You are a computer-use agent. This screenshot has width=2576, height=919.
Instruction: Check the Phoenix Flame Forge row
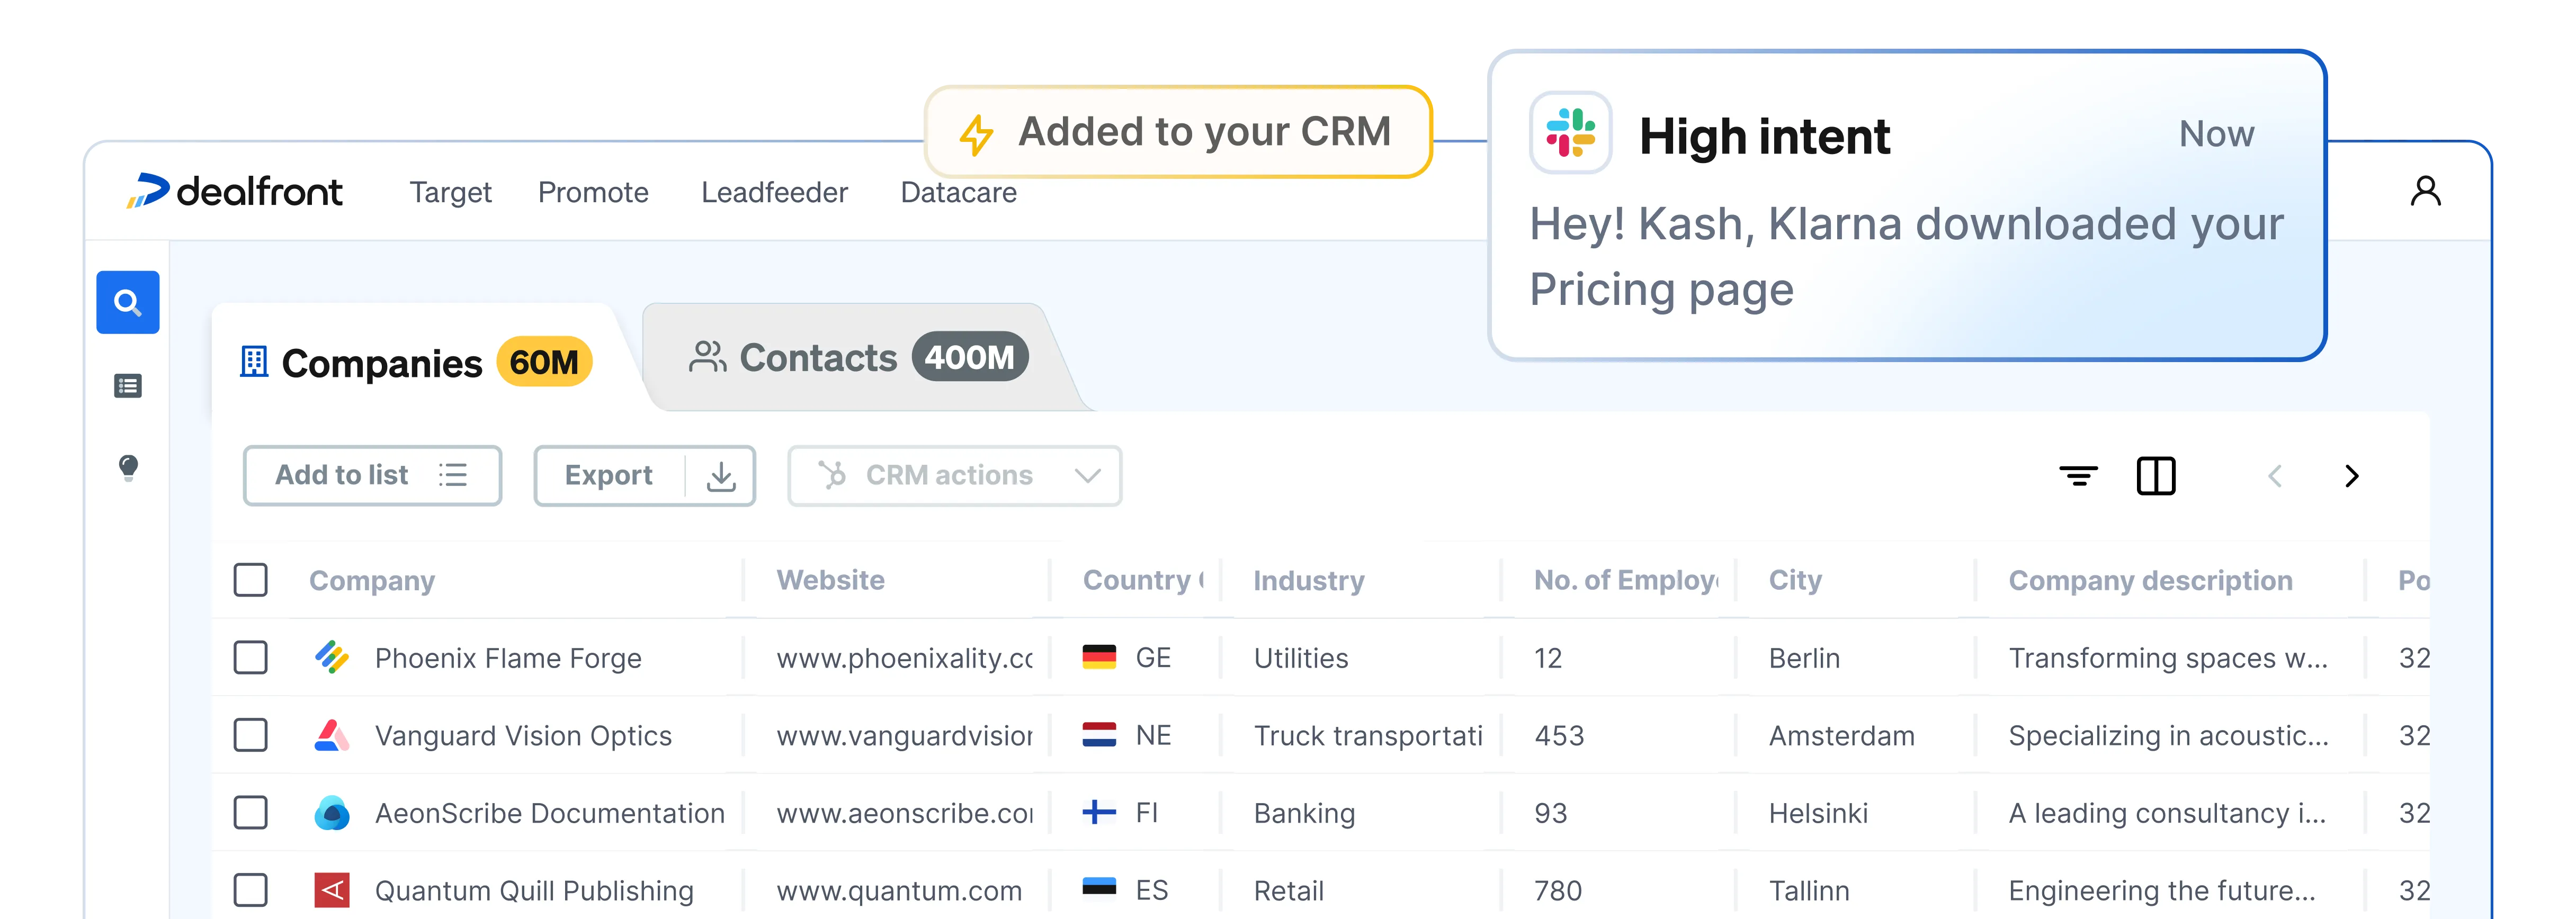[251, 658]
